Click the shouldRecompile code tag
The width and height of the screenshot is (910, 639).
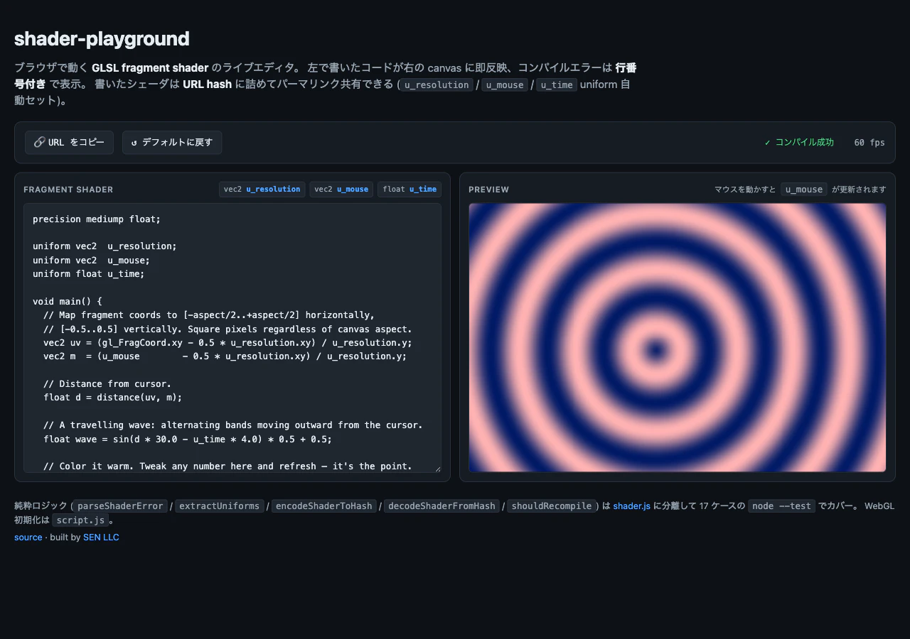coord(551,506)
